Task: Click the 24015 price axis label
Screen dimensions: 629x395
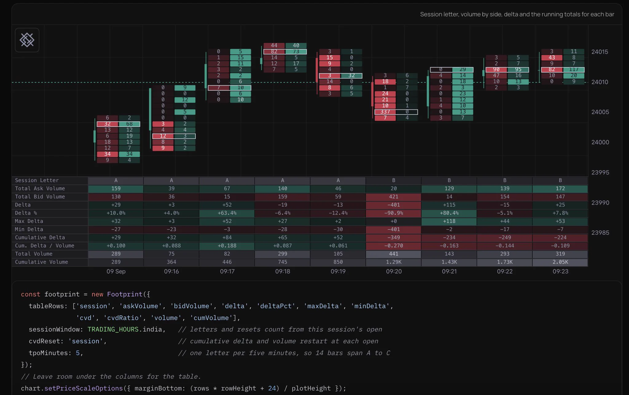Action: (600, 52)
